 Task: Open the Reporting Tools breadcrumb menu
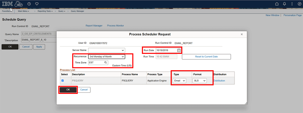(45, 11)
